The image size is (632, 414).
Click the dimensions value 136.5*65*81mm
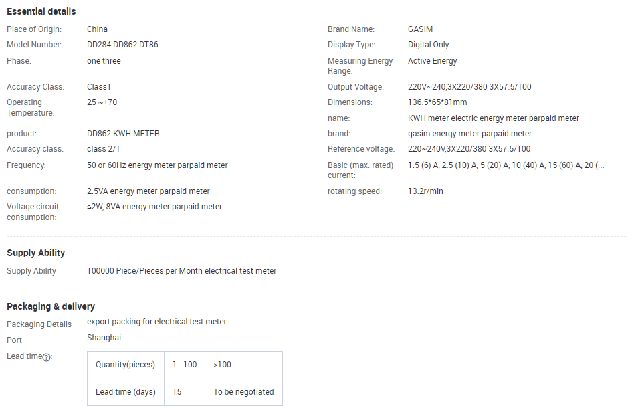click(x=437, y=102)
